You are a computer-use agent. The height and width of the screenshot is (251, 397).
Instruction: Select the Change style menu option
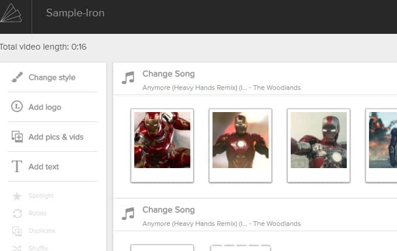(x=52, y=78)
